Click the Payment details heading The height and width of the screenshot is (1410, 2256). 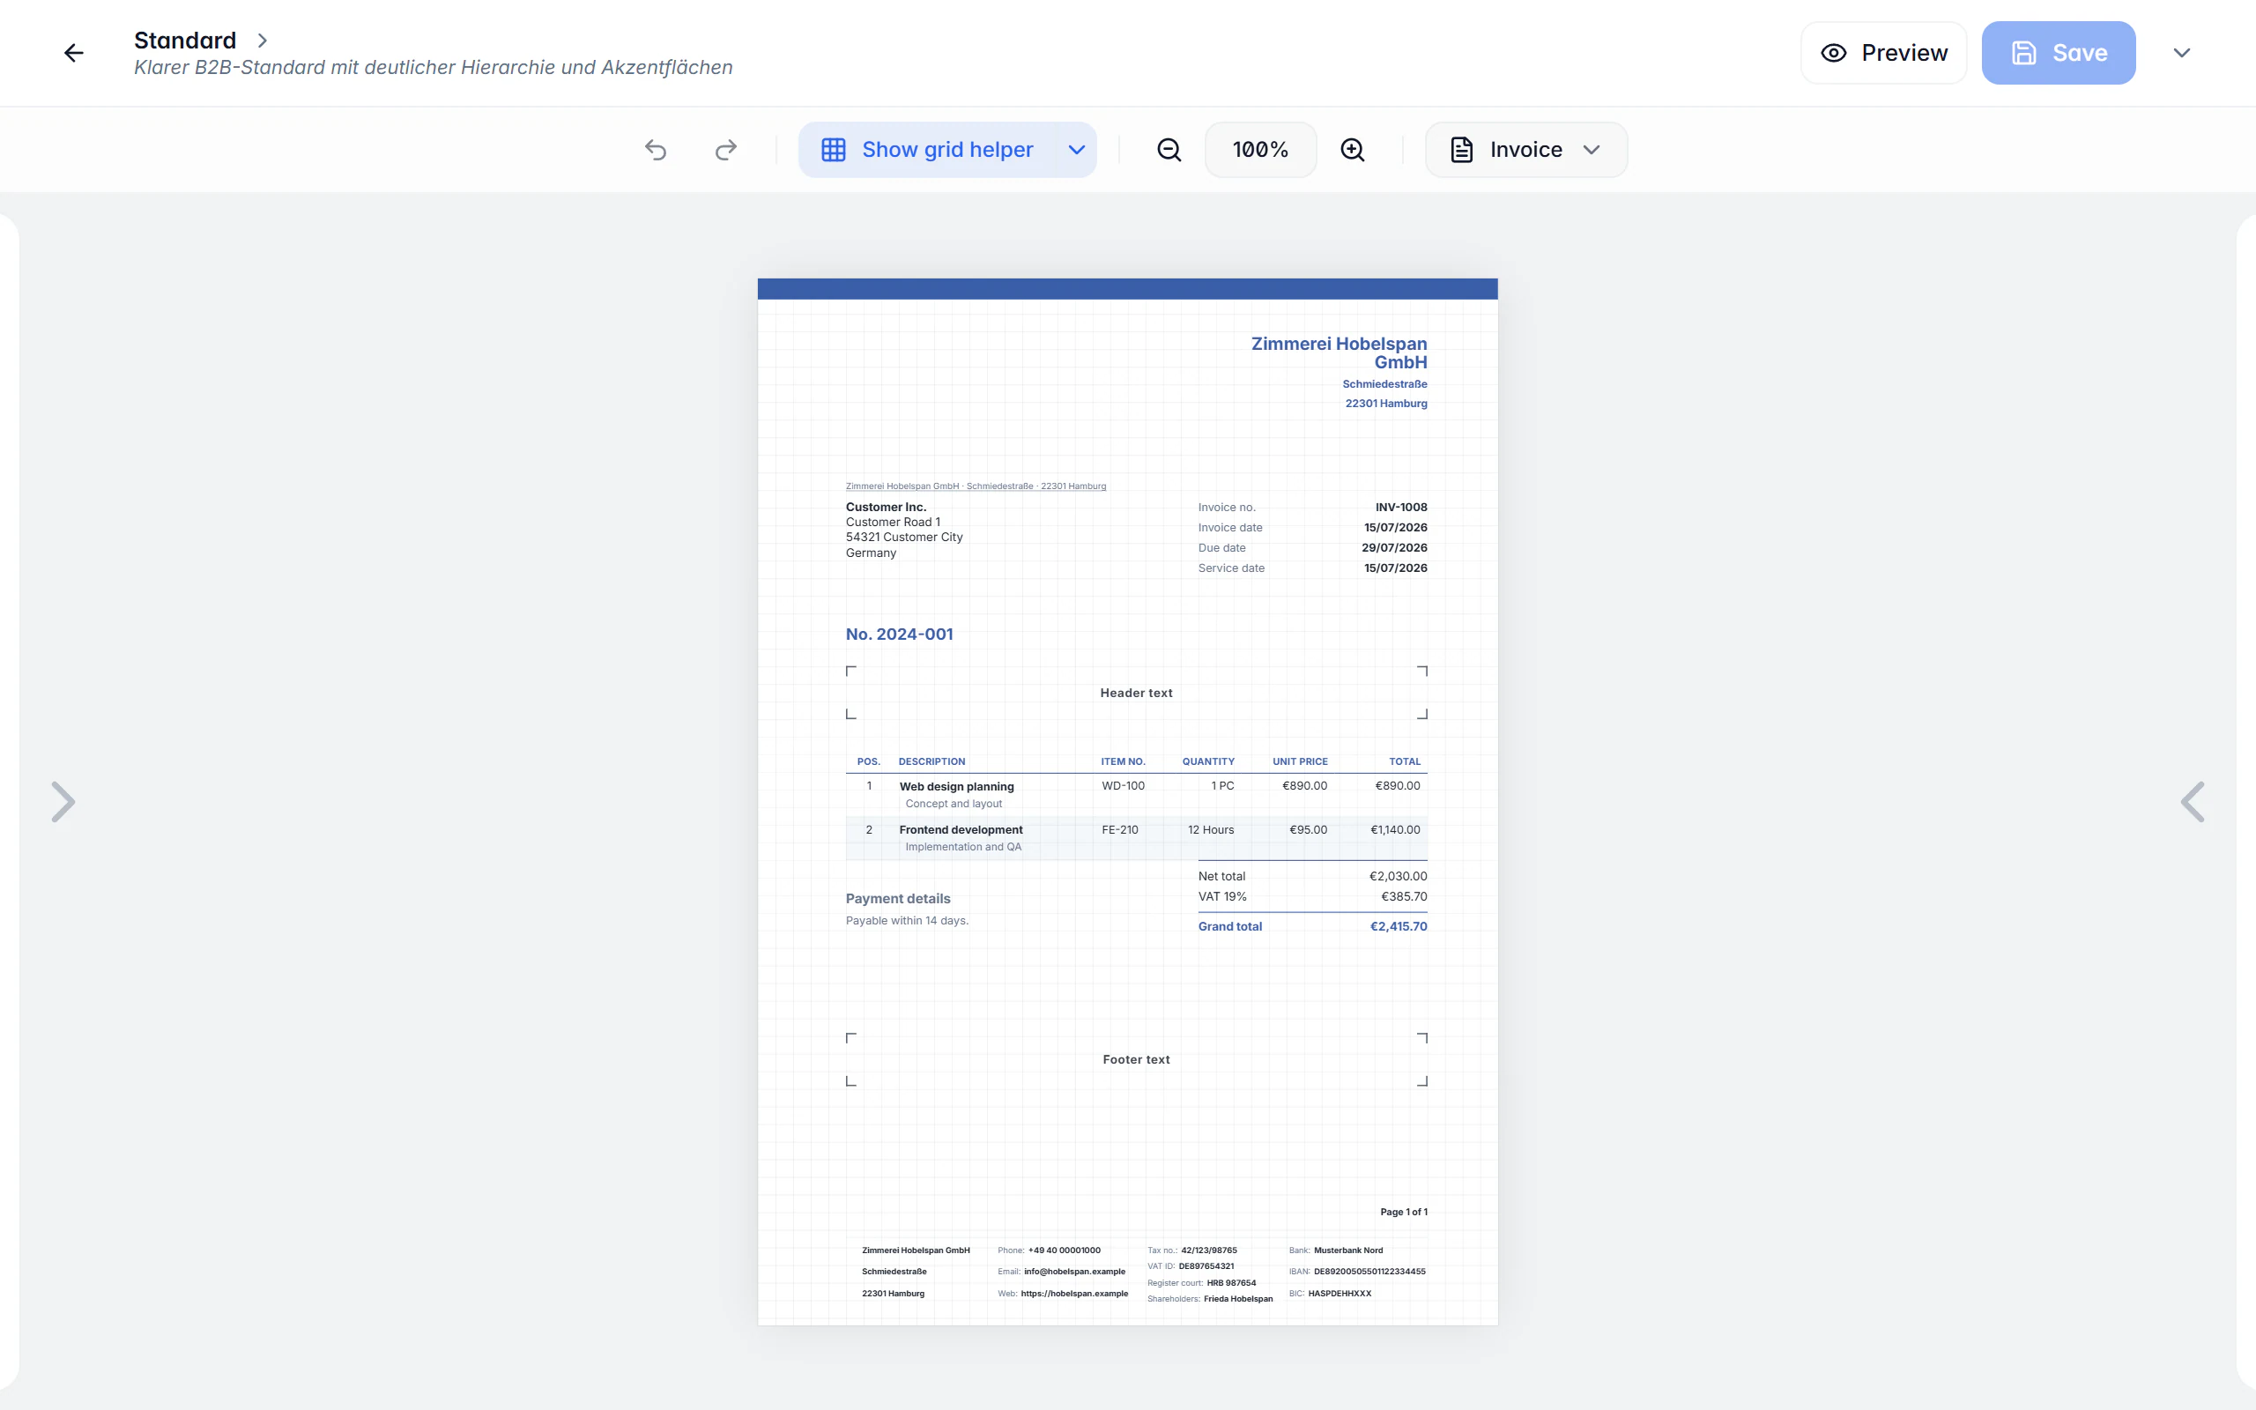click(x=898, y=899)
